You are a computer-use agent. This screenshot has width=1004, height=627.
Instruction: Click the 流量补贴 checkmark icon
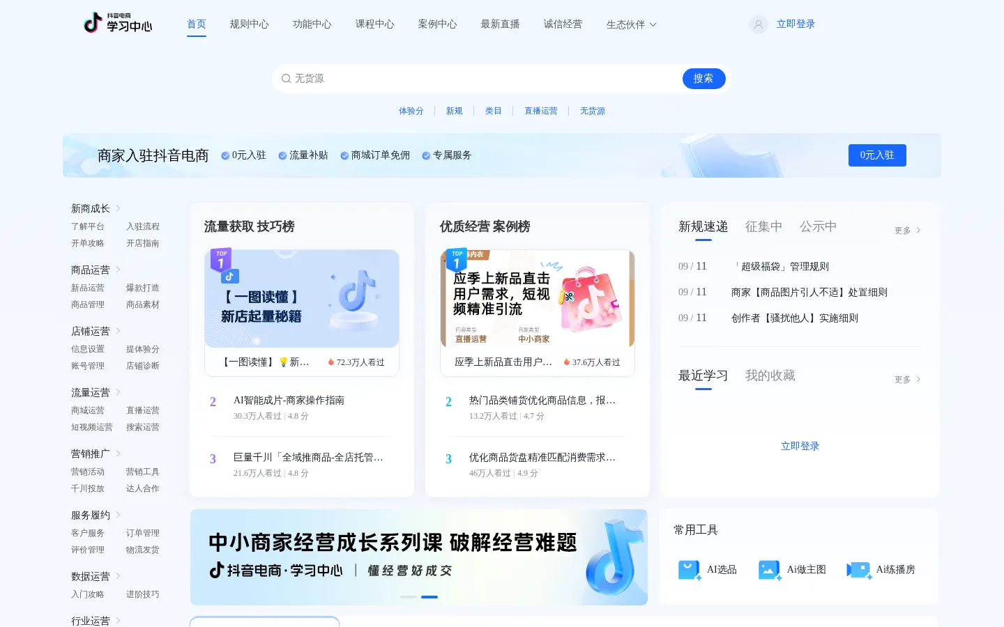[x=282, y=155]
